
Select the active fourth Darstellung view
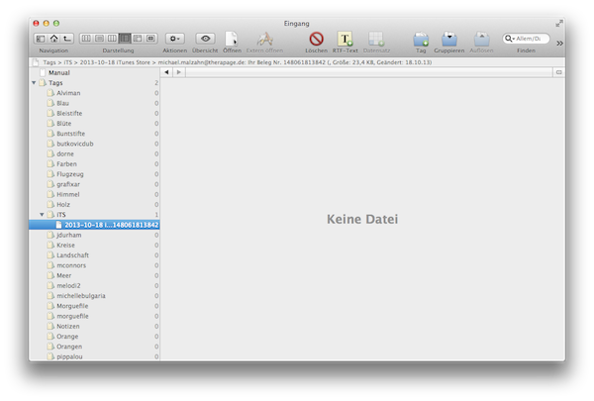125,39
